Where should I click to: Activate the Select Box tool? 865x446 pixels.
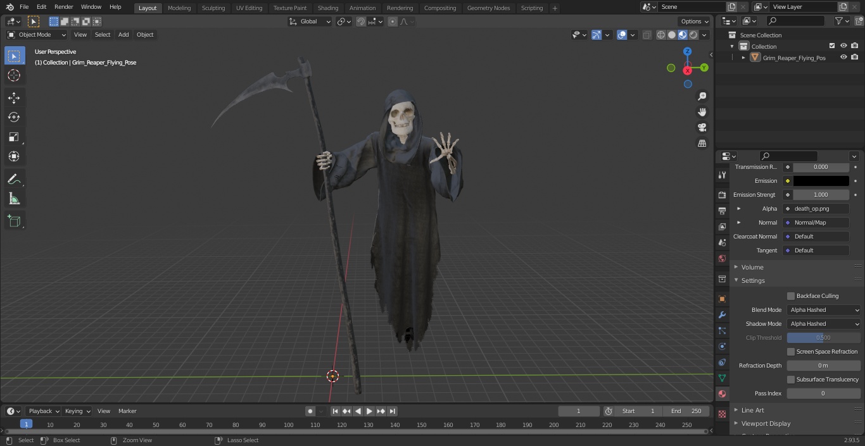[14, 56]
